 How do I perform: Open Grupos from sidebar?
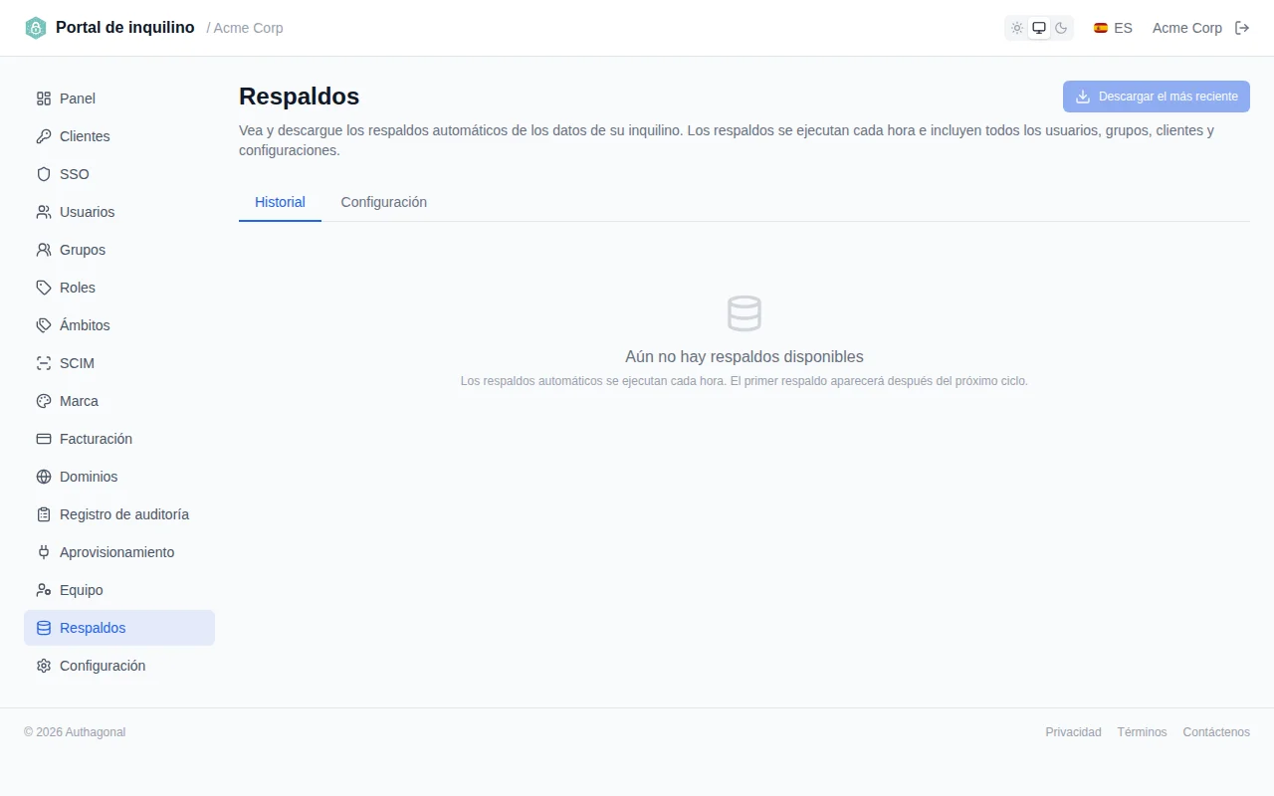(119, 250)
